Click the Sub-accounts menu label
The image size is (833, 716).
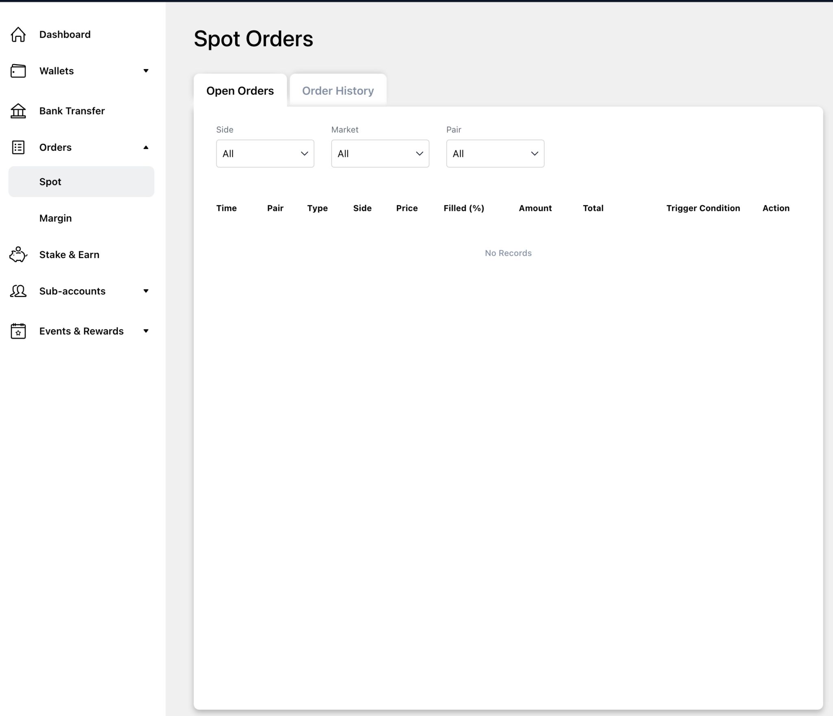tap(72, 291)
